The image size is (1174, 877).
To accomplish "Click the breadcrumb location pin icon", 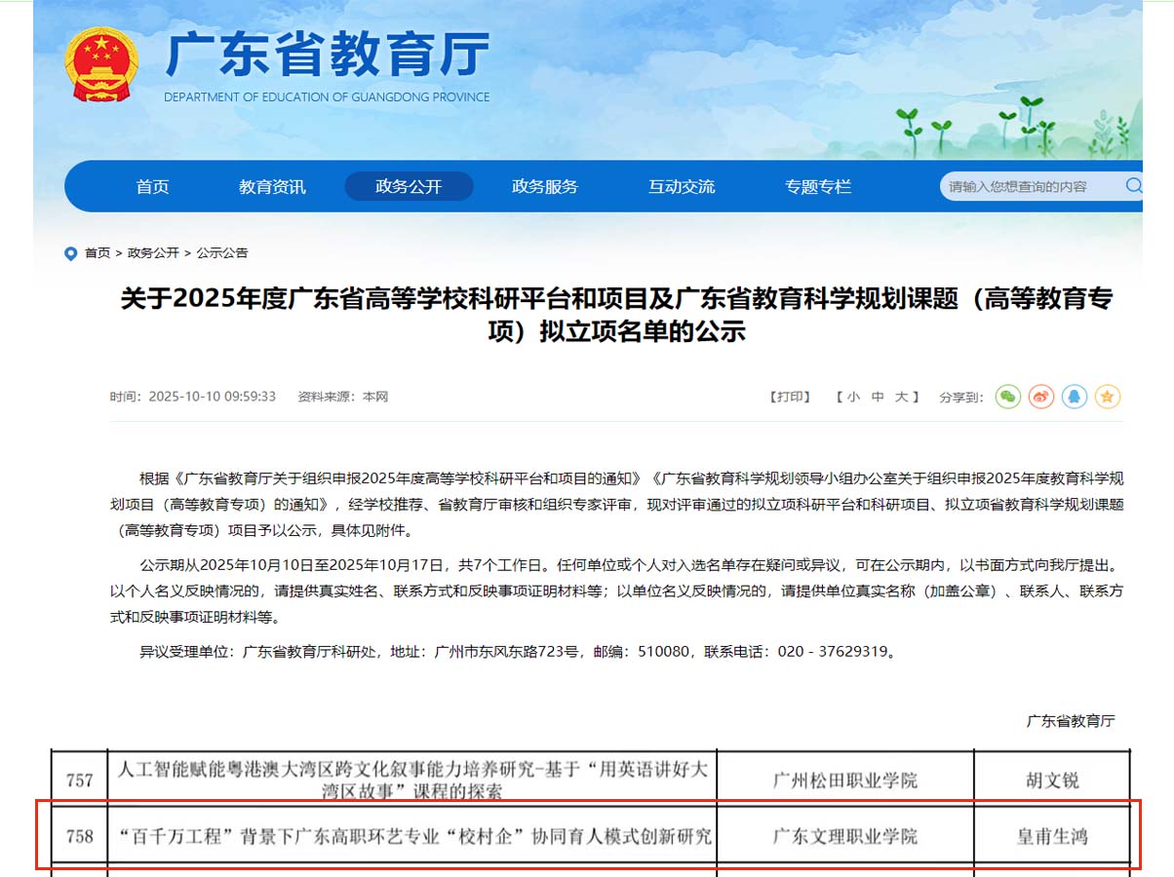I will pos(70,253).
